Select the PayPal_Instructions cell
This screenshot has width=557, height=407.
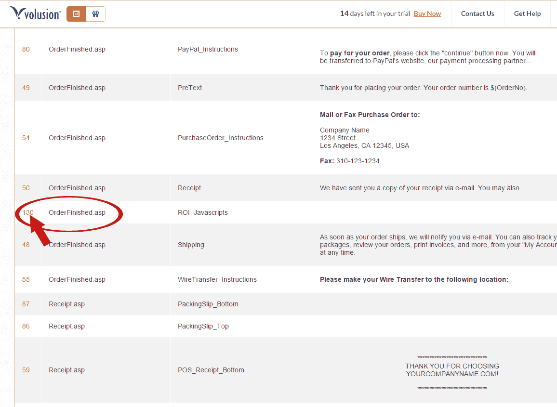[x=208, y=49]
